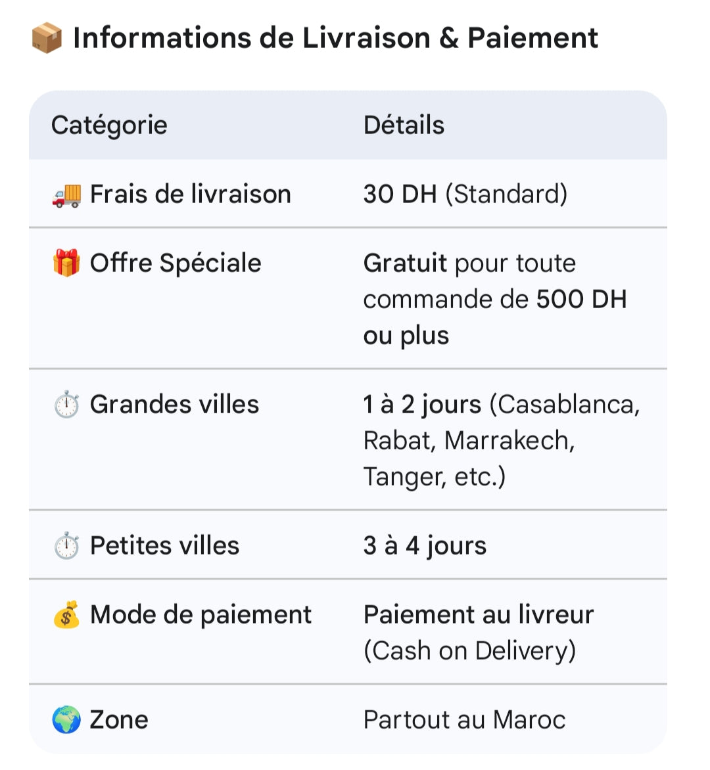This screenshot has width=710, height=770.
Task: Click the 30 DH (Standard) cell
Action: 465,194
